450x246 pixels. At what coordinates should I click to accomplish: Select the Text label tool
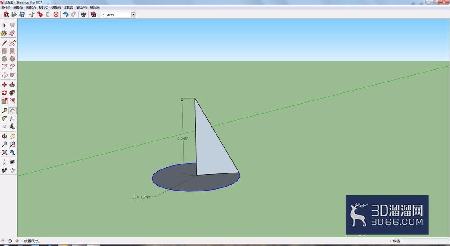click(x=12, y=118)
